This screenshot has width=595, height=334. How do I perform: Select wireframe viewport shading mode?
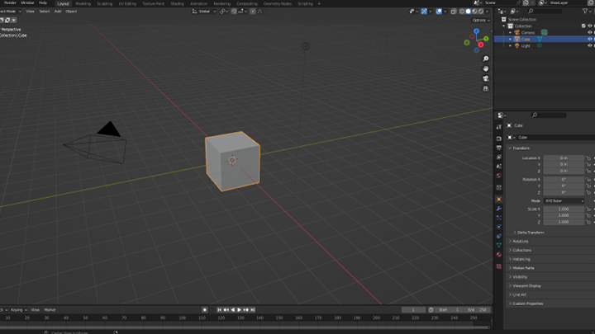click(462, 12)
